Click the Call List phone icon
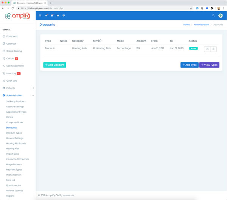 (x=4, y=59)
